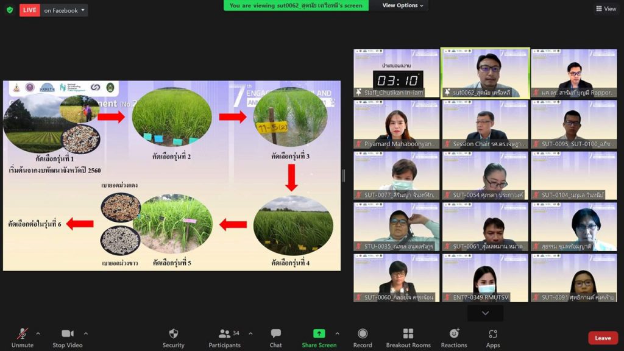Select the ENT7-0349 RMUTSV video tile

(485, 278)
